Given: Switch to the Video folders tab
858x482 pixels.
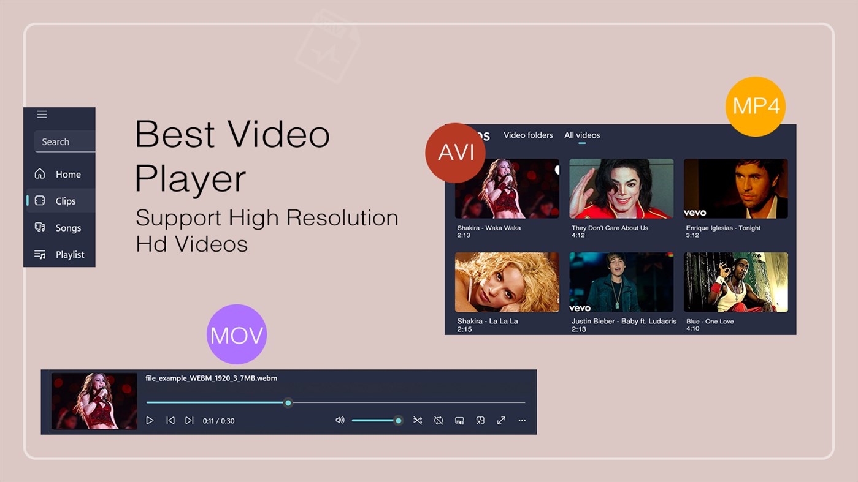Looking at the screenshot, I should click(x=528, y=135).
